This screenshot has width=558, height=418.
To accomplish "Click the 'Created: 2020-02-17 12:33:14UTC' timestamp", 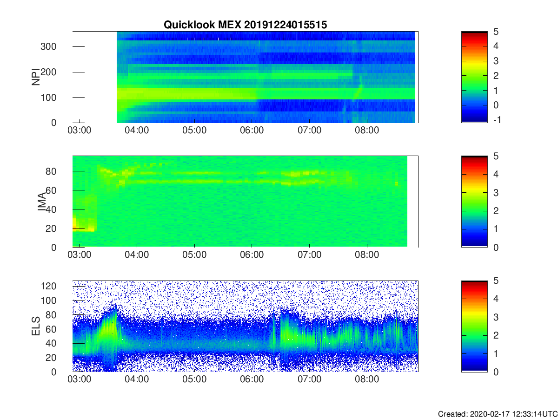I will pos(497,414).
